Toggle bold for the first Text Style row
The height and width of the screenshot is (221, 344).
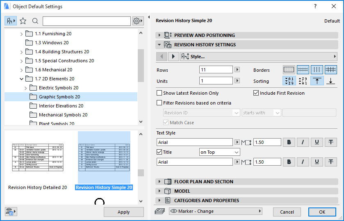coord(289,142)
